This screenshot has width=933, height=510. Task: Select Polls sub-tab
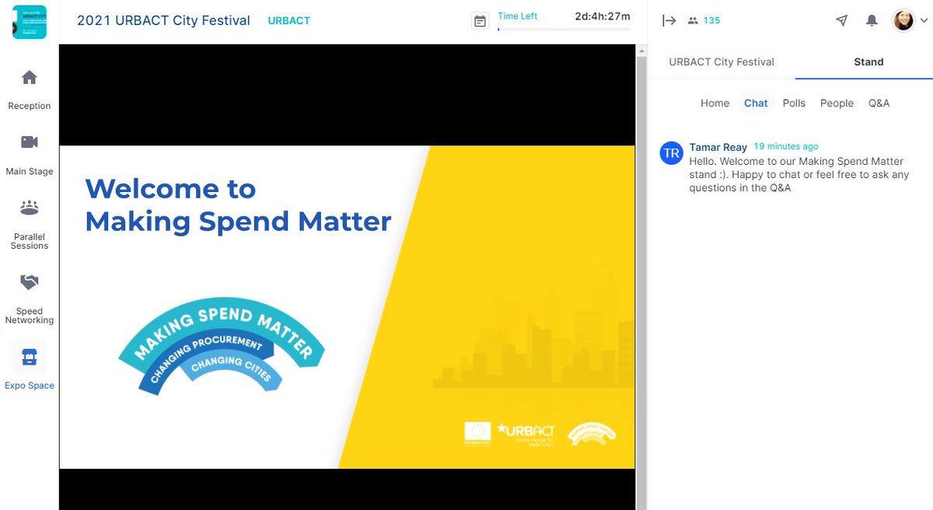[794, 103]
